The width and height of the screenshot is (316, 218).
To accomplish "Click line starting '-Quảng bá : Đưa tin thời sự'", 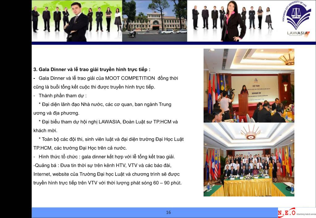I will 102,165.
